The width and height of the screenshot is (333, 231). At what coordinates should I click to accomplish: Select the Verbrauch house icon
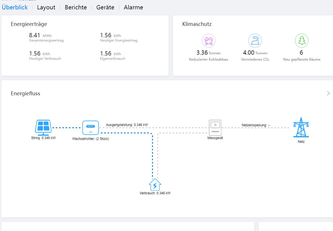pos(155,185)
